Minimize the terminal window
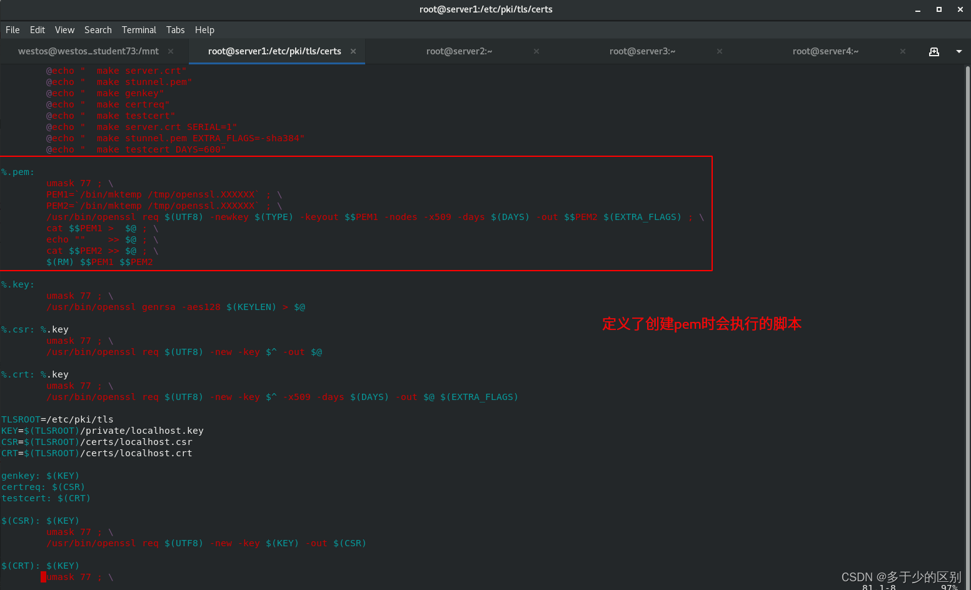Image resolution: width=971 pixels, height=590 pixels. pyautogui.click(x=918, y=9)
